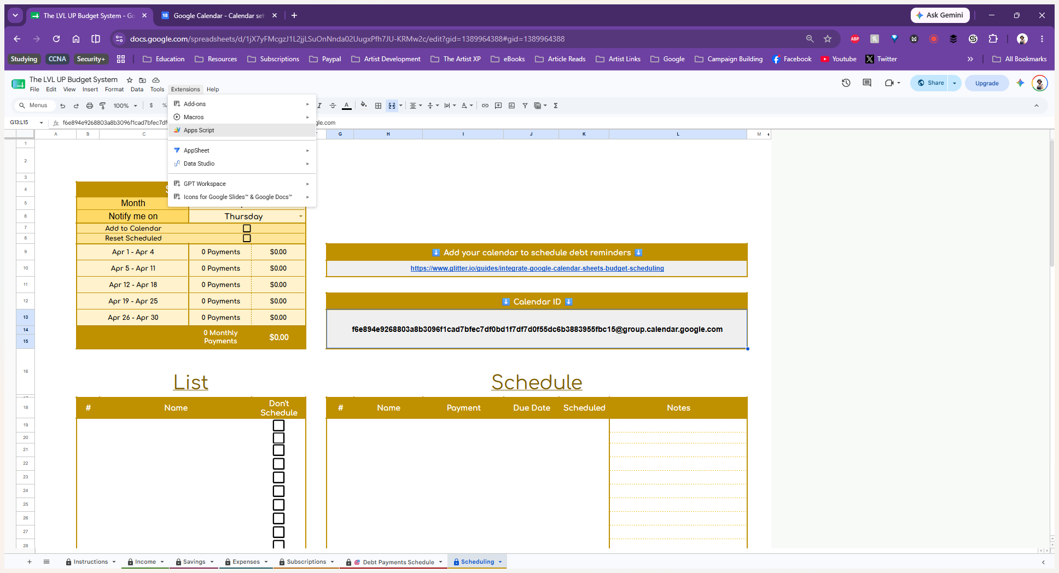Click the Share button
This screenshot has width=1059, height=573.
[x=930, y=83]
